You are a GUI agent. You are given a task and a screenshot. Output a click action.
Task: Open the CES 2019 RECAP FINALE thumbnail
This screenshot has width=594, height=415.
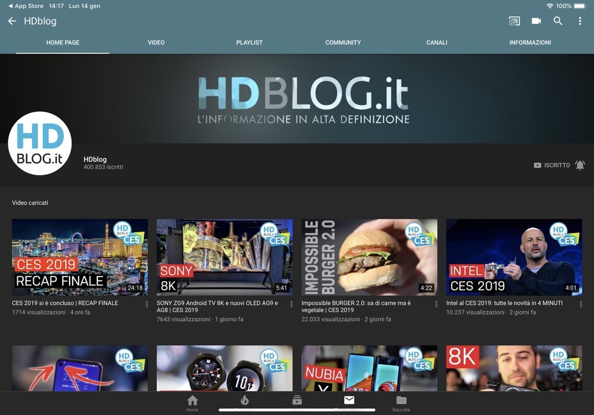[80, 257]
